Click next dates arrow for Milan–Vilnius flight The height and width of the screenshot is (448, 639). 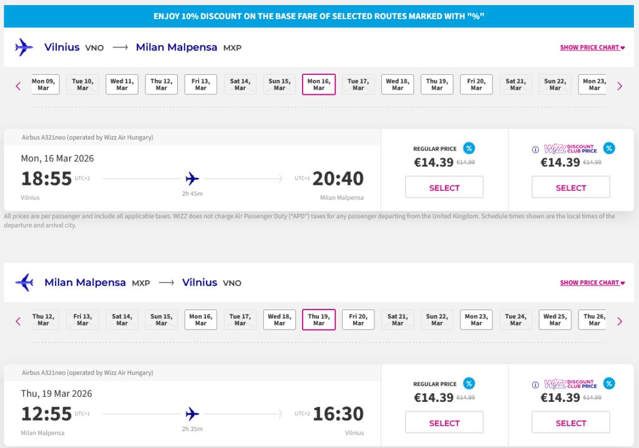pyautogui.click(x=620, y=321)
